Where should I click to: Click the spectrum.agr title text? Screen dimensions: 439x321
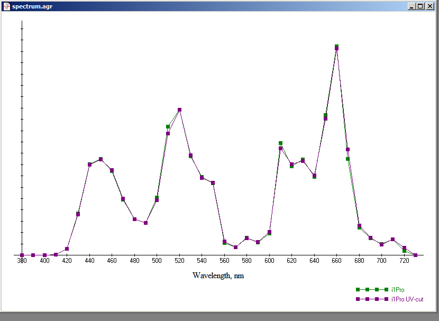tap(32, 6)
